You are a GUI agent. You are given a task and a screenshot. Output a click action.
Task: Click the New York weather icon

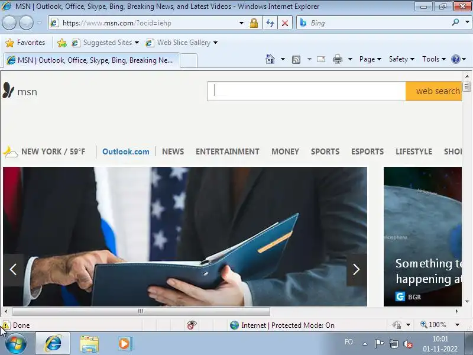pos(11,151)
